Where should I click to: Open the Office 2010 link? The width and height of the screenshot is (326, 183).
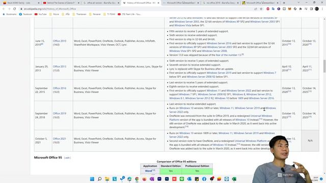60,41
